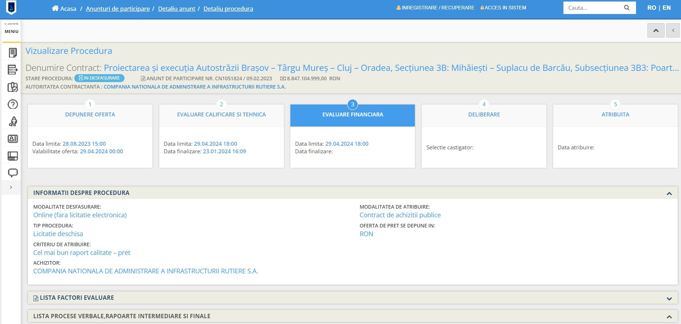Open the MENIU sidebar menu

(x=12, y=31)
